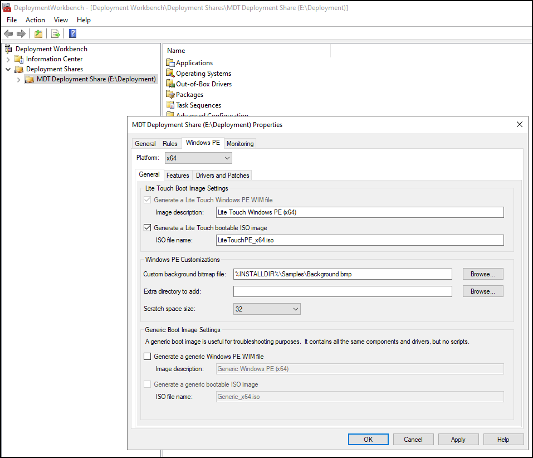Open the Platform x64 dropdown
The width and height of the screenshot is (533, 458).
[x=198, y=158]
